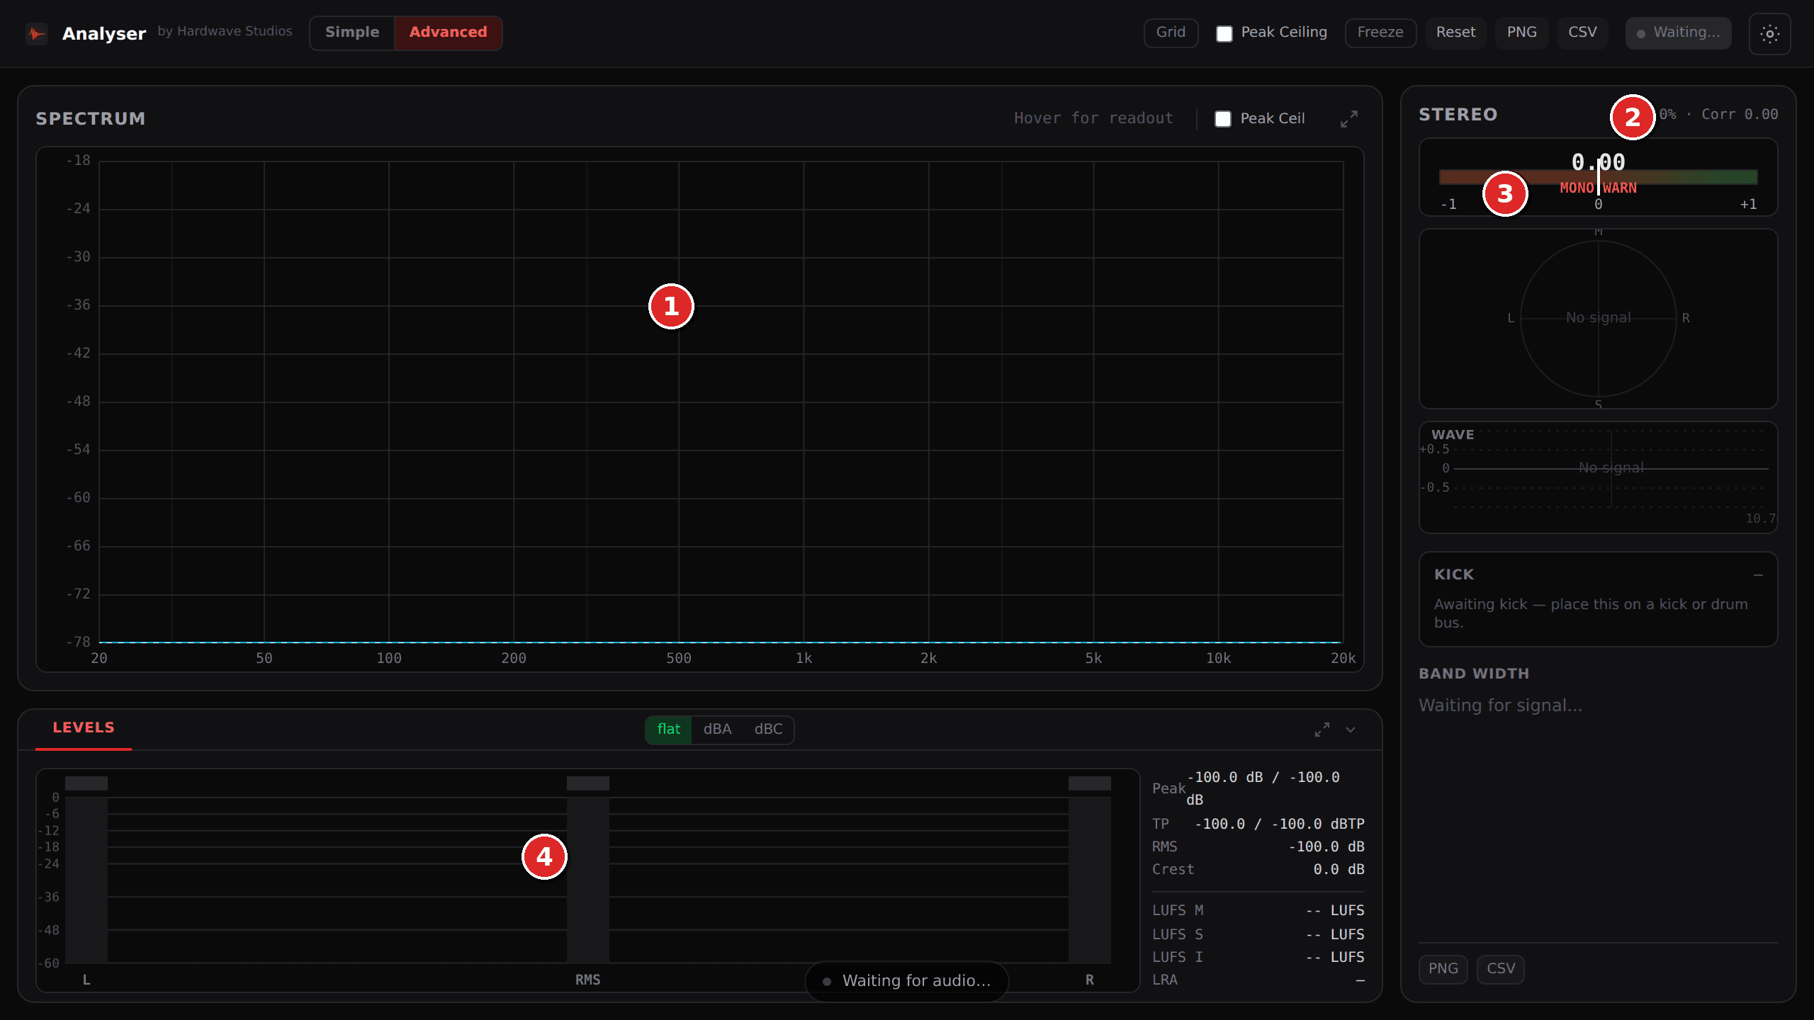Select the LEVELS tab
This screenshot has width=1814, height=1020.
point(84,728)
